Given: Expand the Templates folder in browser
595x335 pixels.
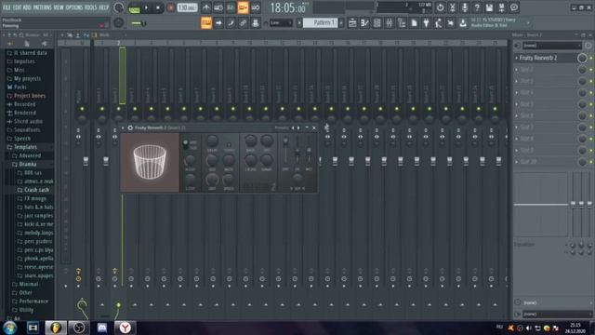Looking at the screenshot, I should 25,147.
